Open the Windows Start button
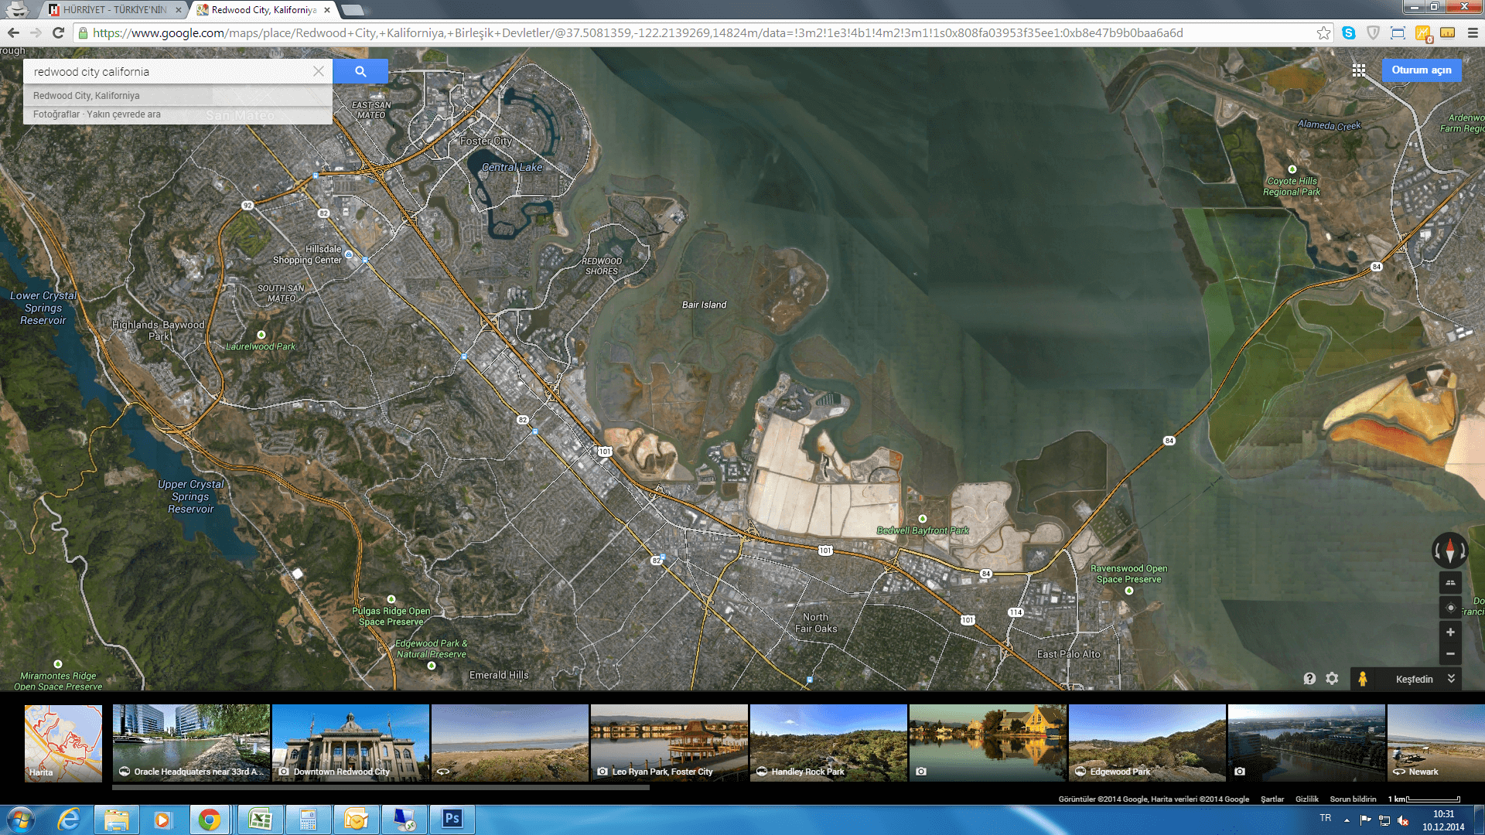 [21, 820]
